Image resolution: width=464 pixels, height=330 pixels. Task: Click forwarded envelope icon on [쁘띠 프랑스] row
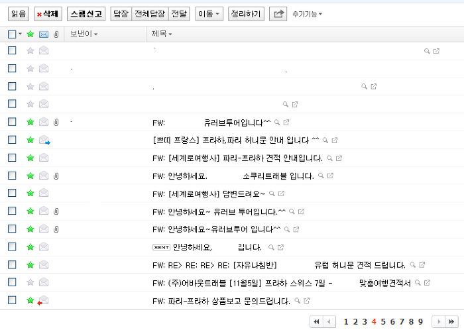click(x=44, y=140)
